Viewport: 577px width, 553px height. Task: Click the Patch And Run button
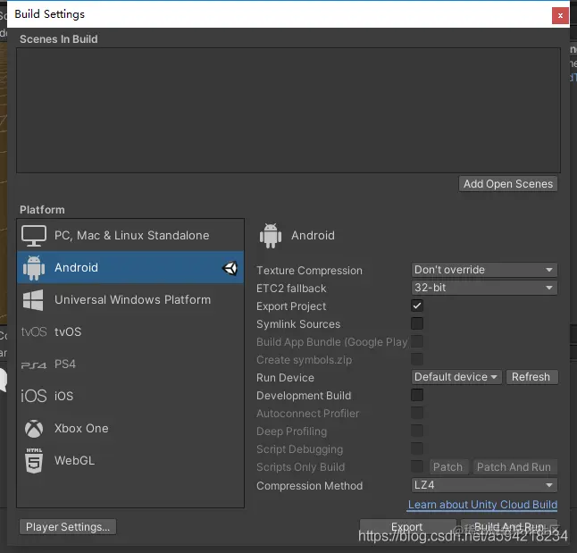[514, 467]
